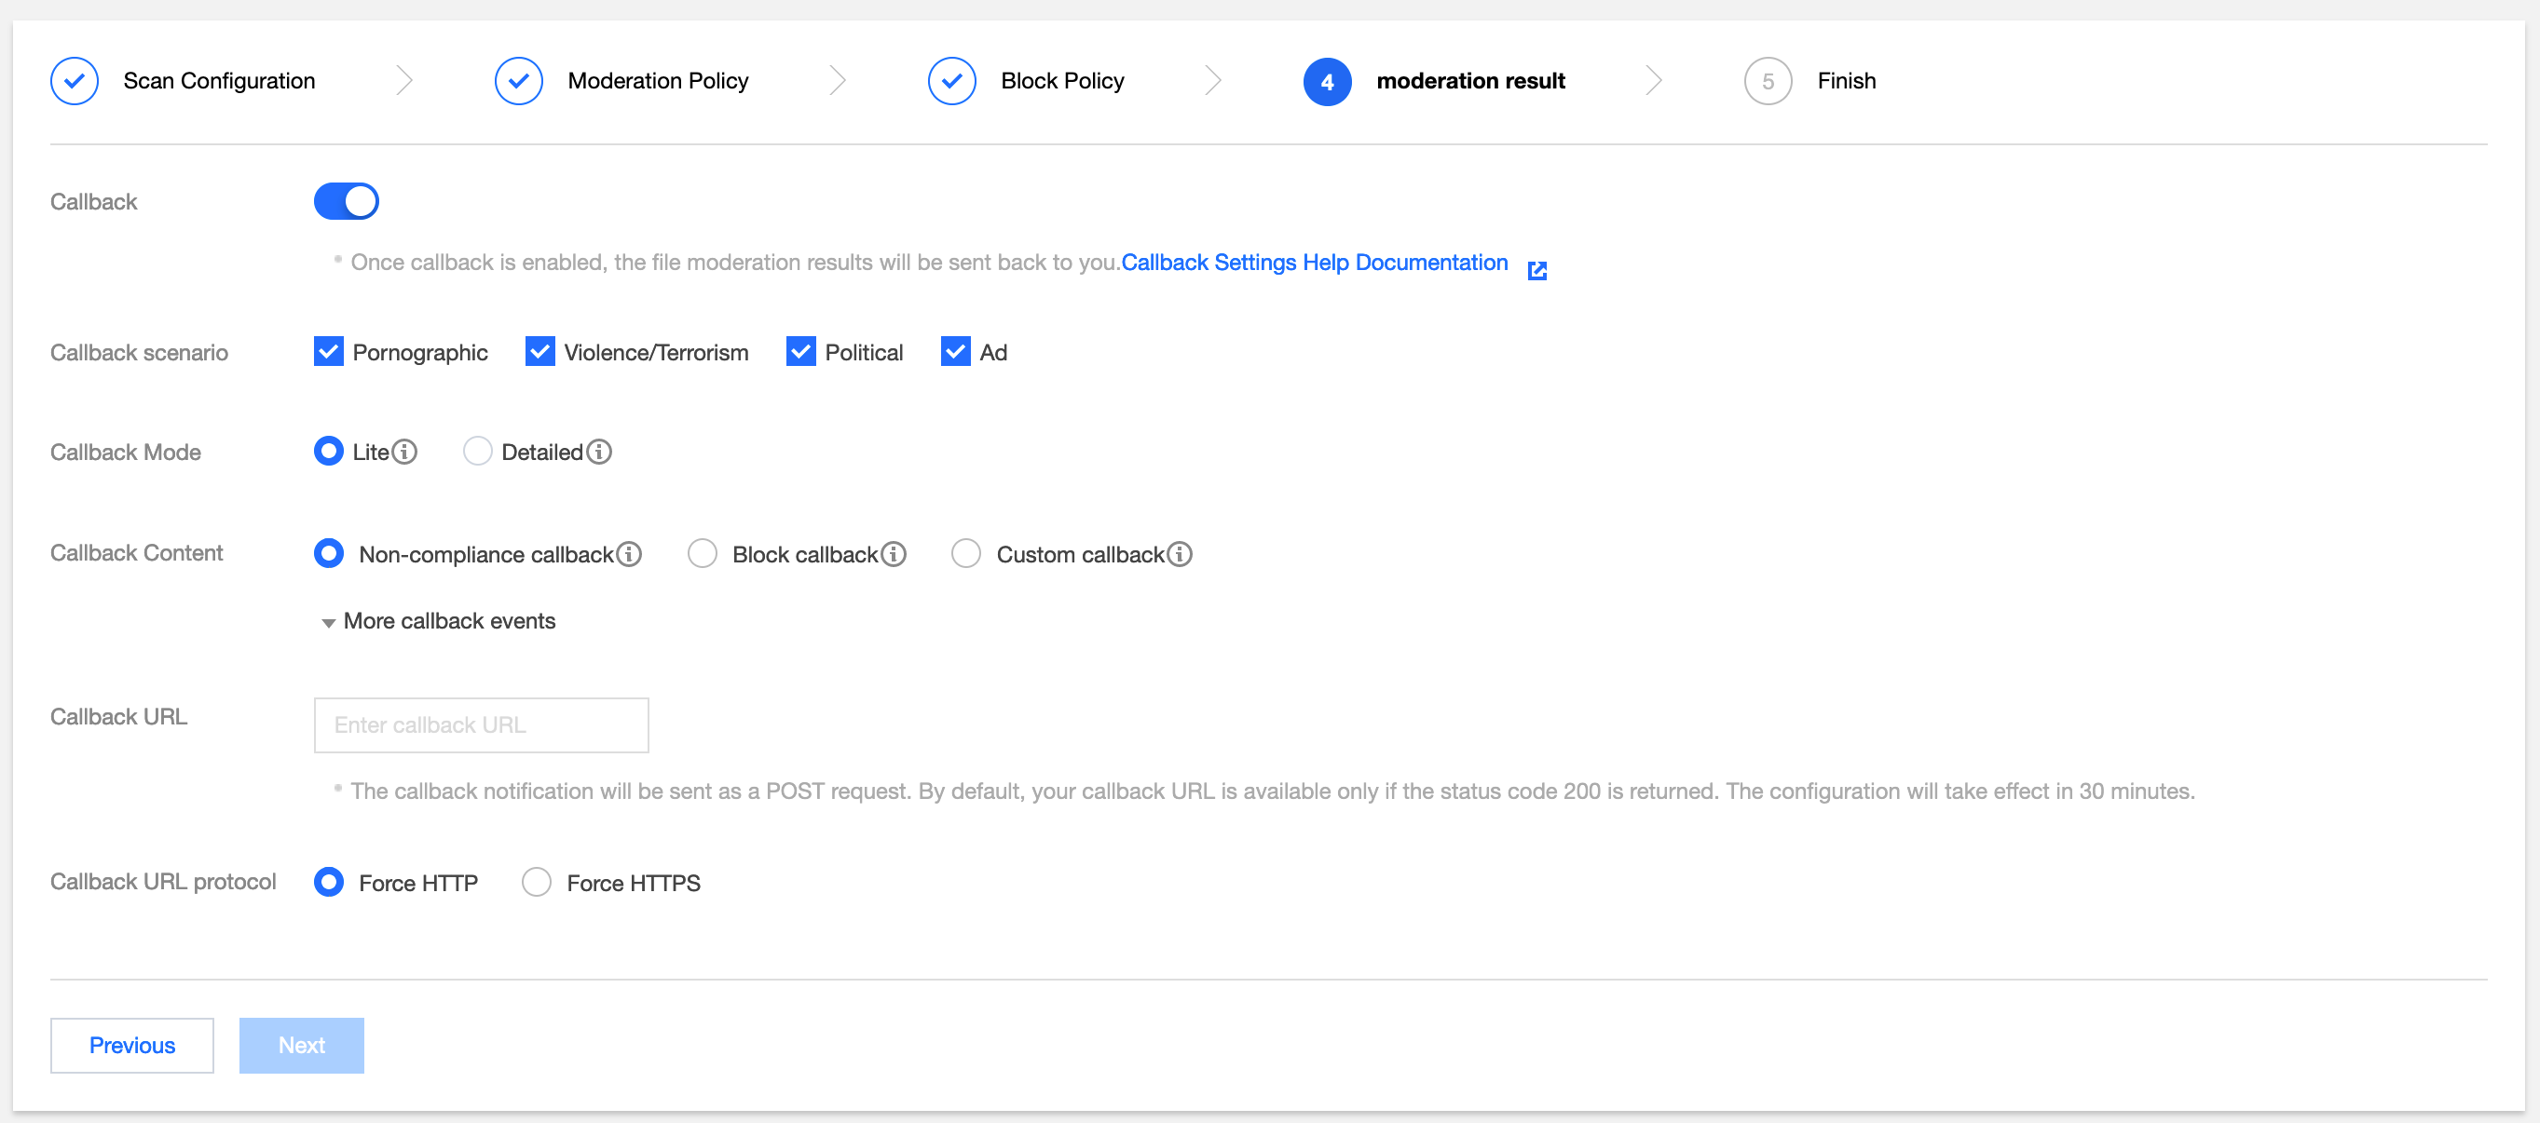The image size is (2540, 1123).
Task: Click info icon next to Lite mode
Action: point(404,453)
